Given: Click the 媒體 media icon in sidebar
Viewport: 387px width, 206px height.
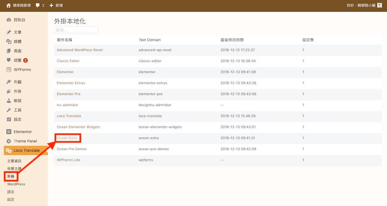Looking at the screenshot, I should point(9,42).
